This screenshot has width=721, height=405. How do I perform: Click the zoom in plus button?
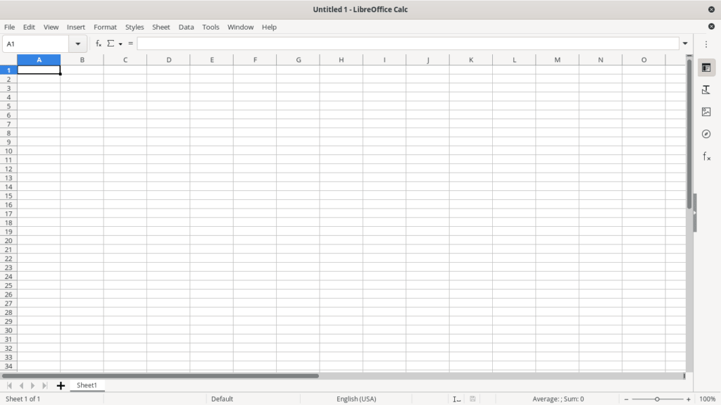(x=689, y=399)
